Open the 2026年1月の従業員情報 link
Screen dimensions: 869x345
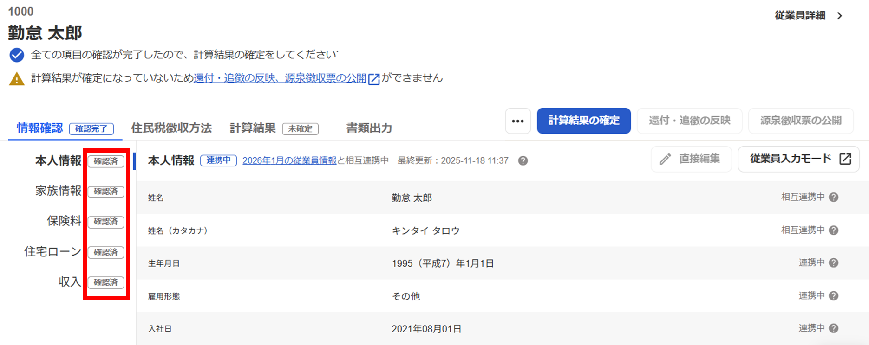coord(289,160)
